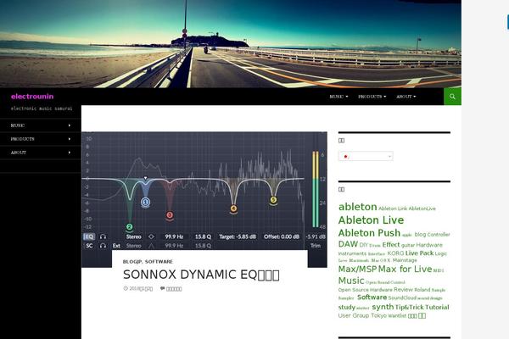Select the 'Review' tag
The image size is (509, 339).
coord(403,290)
